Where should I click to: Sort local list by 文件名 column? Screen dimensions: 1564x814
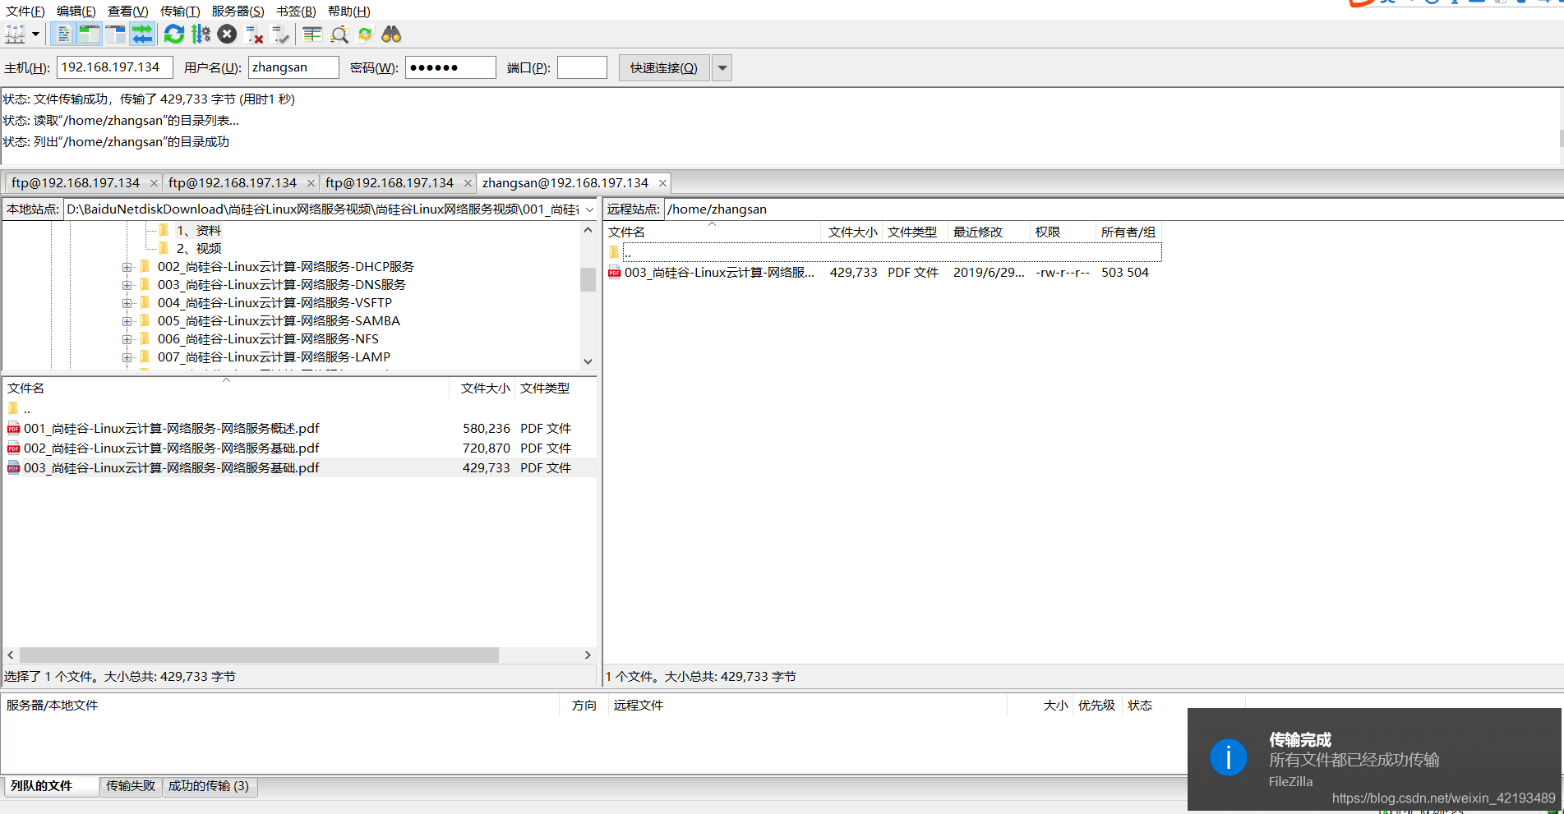pyautogui.click(x=226, y=389)
